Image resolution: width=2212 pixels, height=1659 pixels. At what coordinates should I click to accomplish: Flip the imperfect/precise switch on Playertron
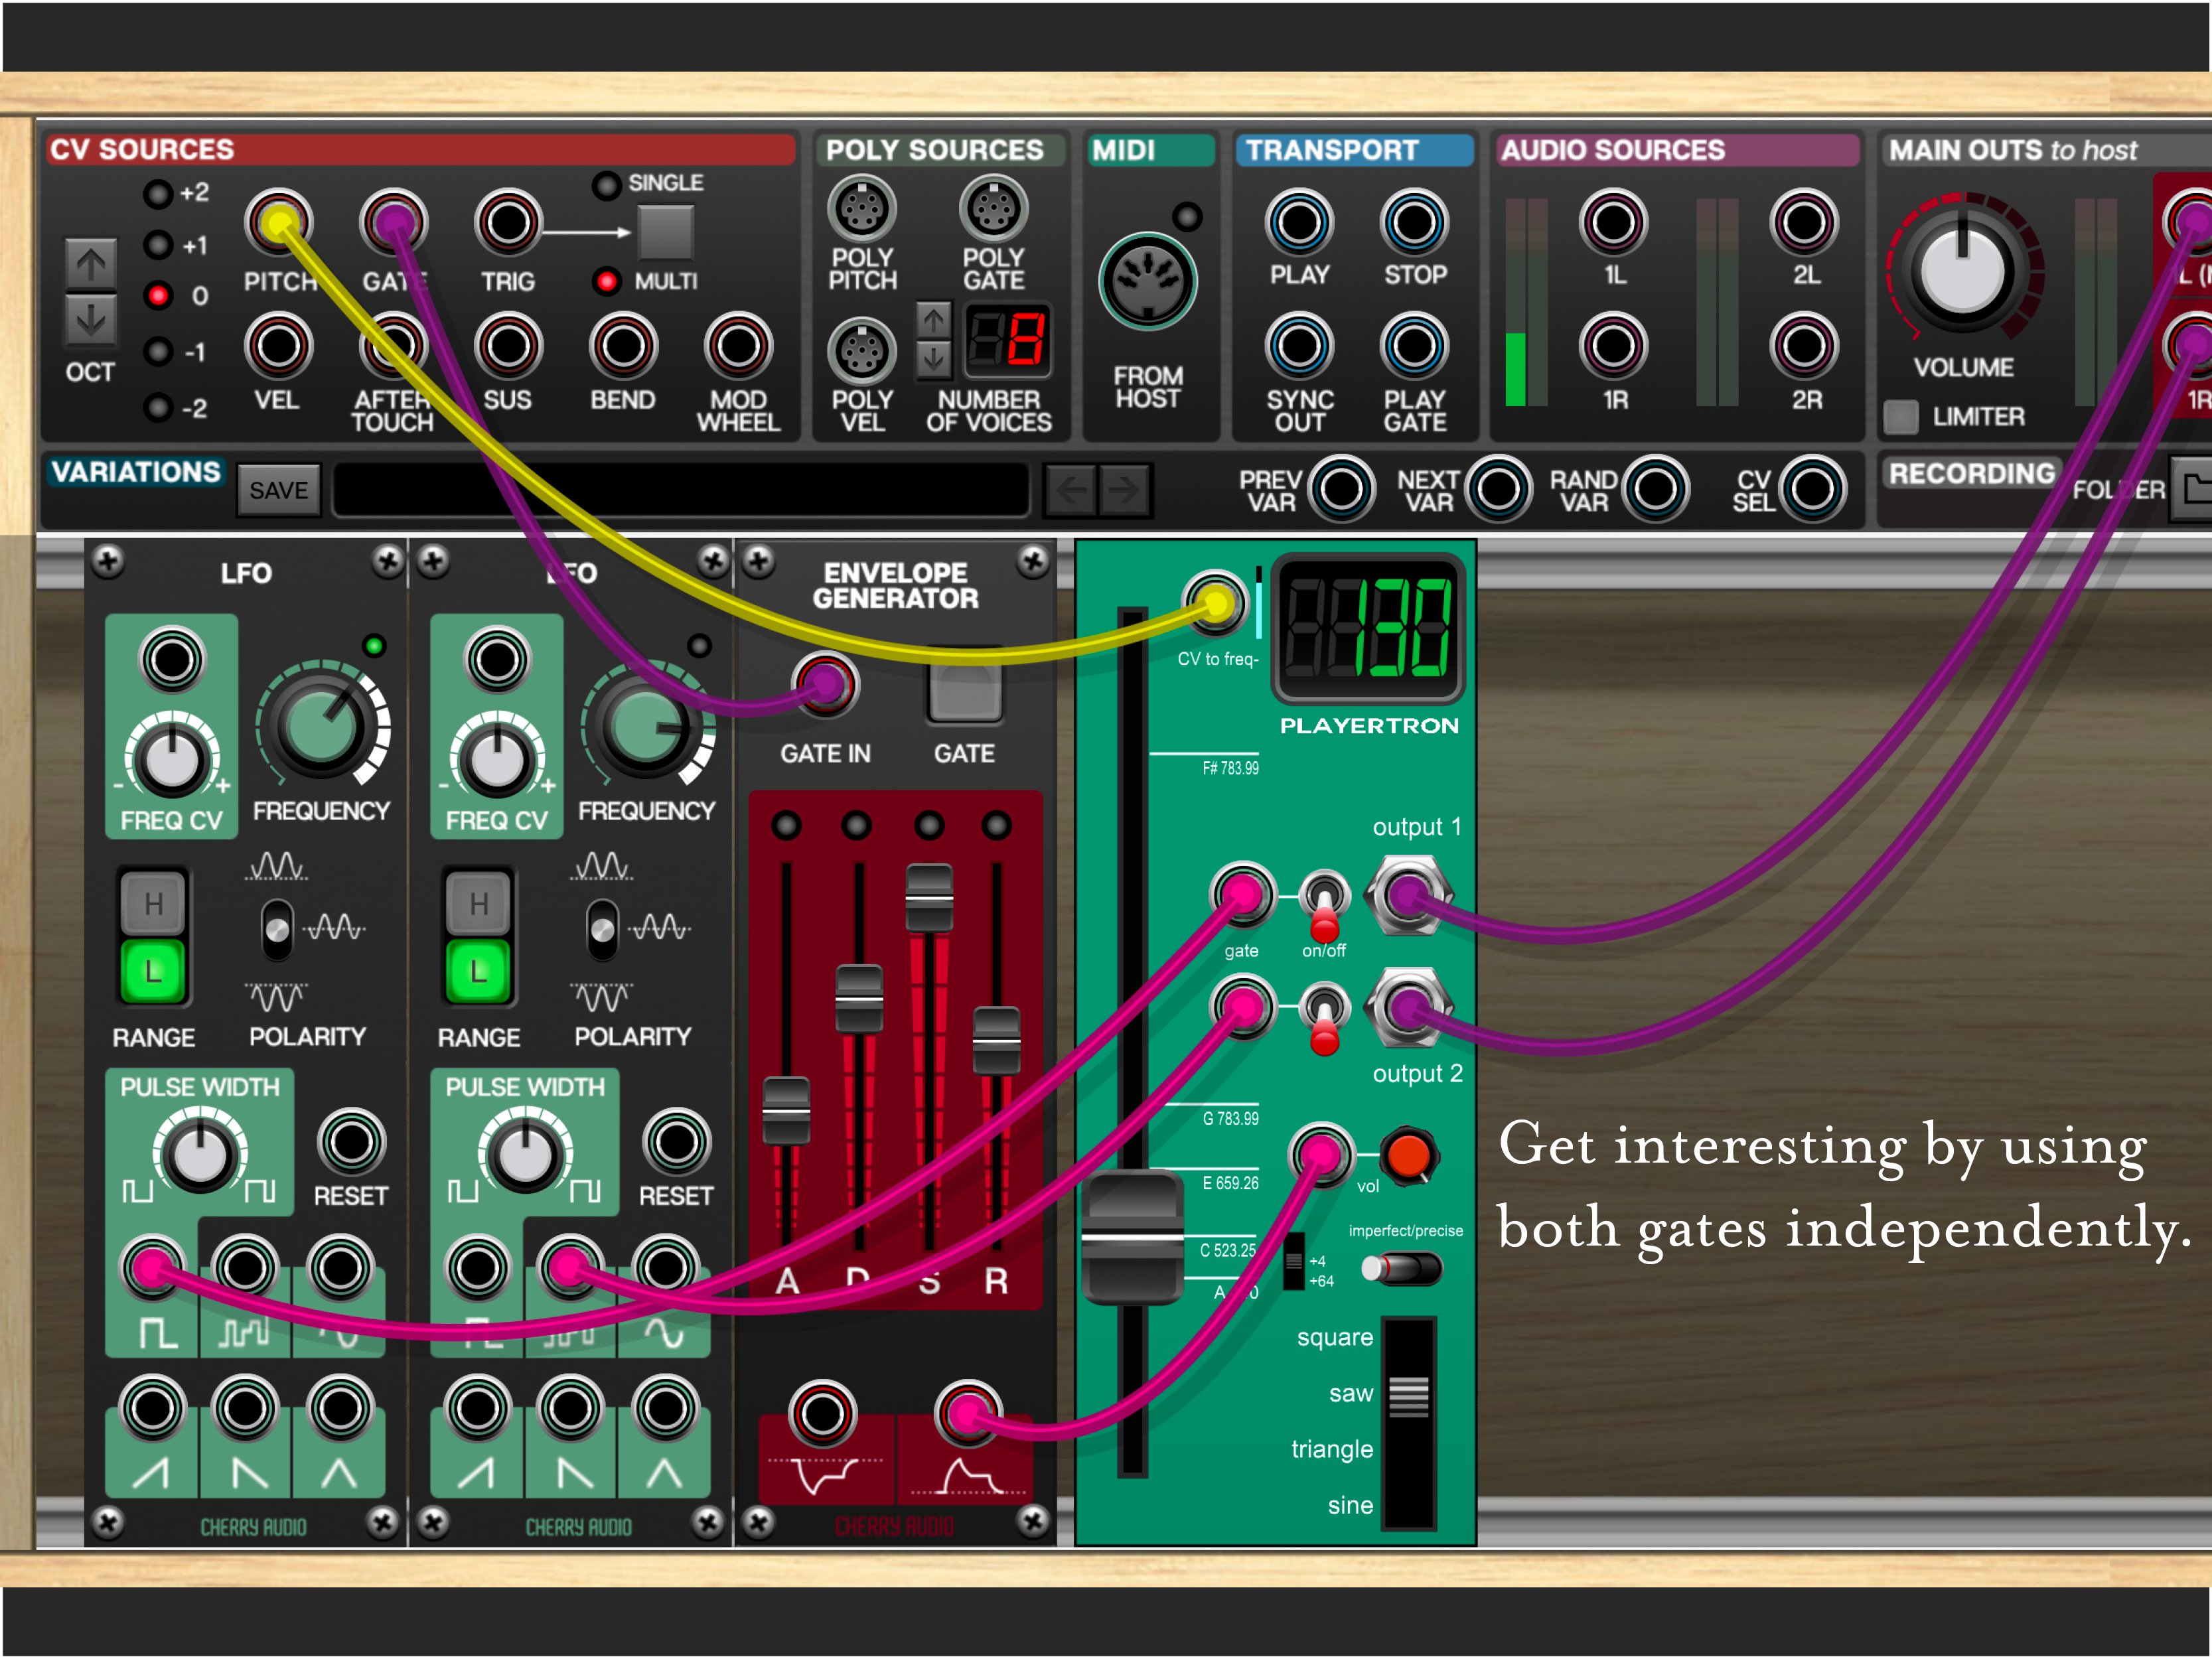click(x=1403, y=1268)
